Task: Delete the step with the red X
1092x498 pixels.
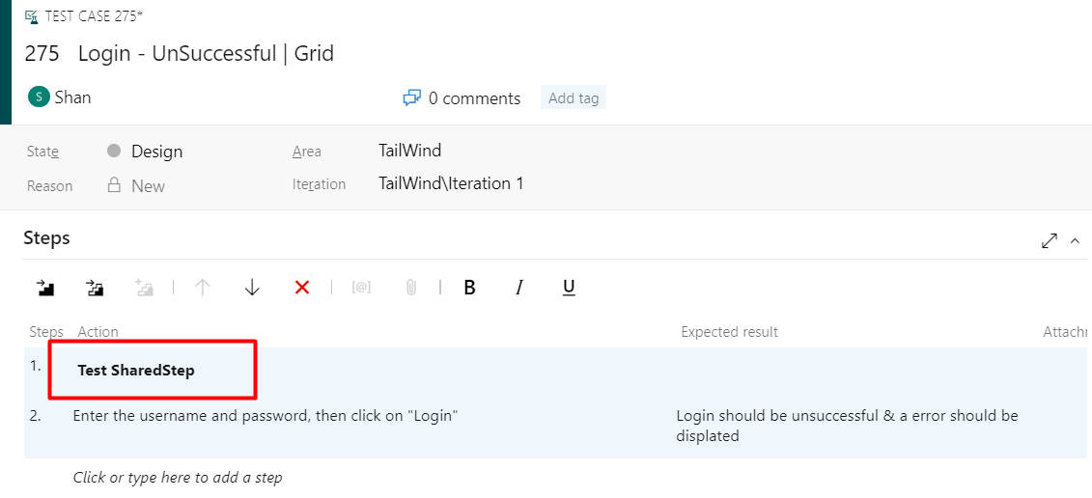Action: [302, 287]
